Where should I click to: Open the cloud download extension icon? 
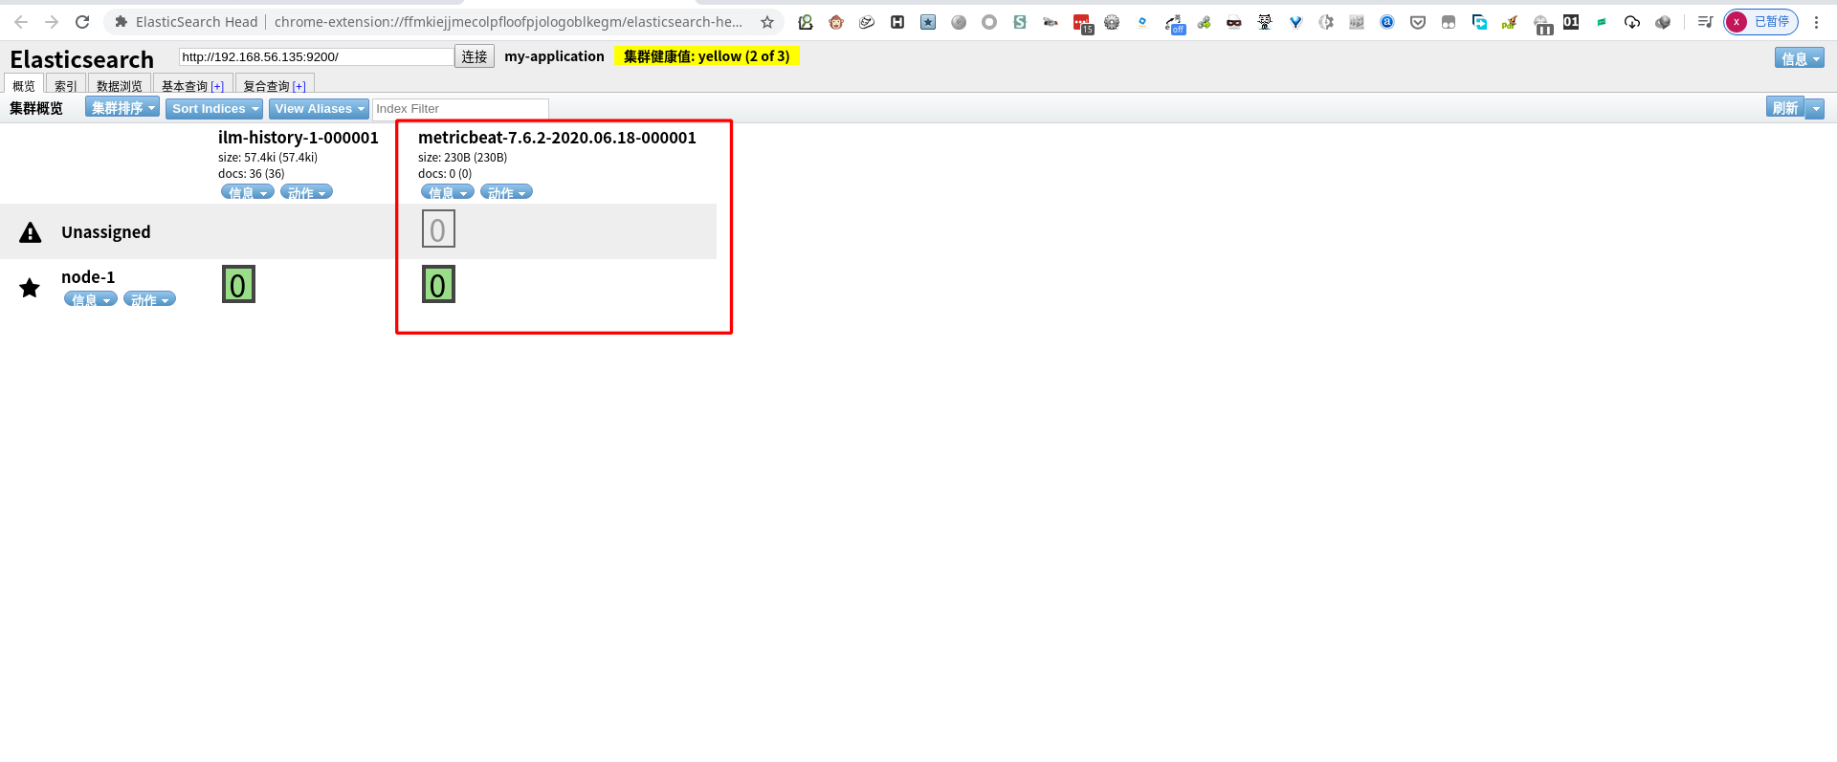tap(1632, 22)
